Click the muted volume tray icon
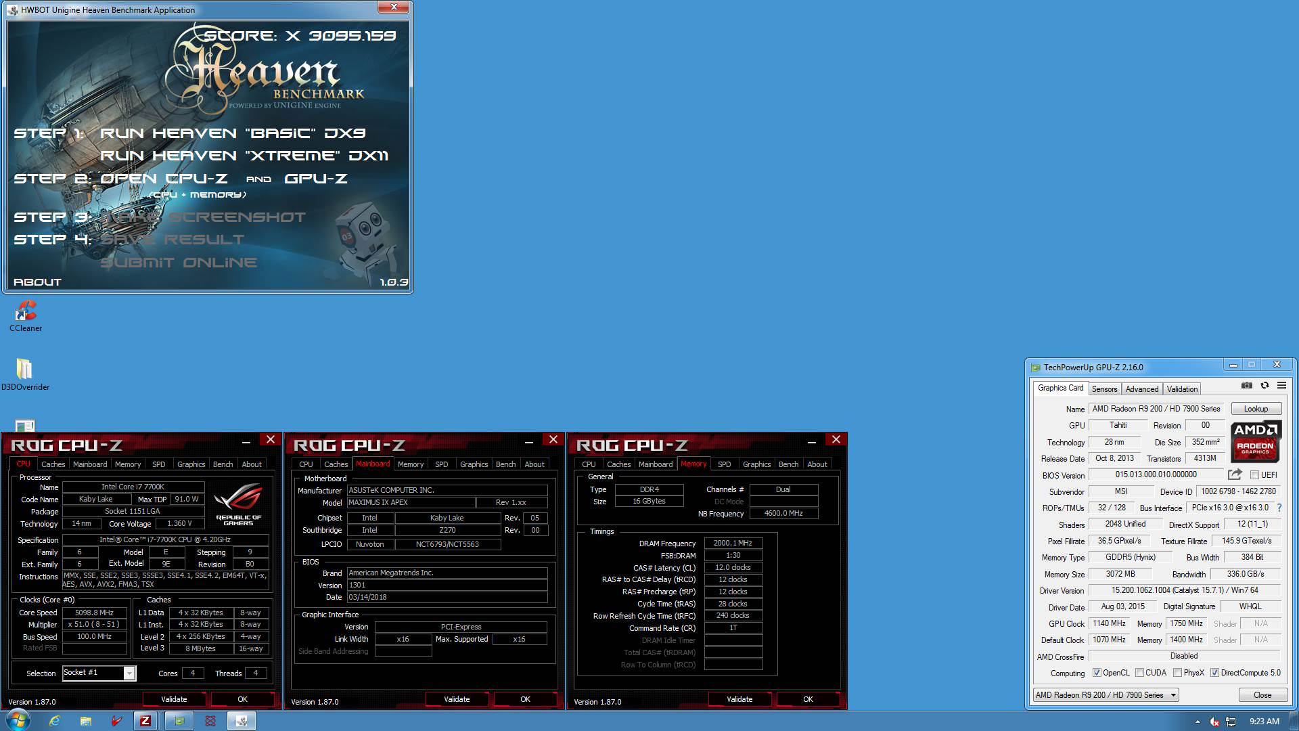The width and height of the screenshot is (1299, 731). 1214,722
